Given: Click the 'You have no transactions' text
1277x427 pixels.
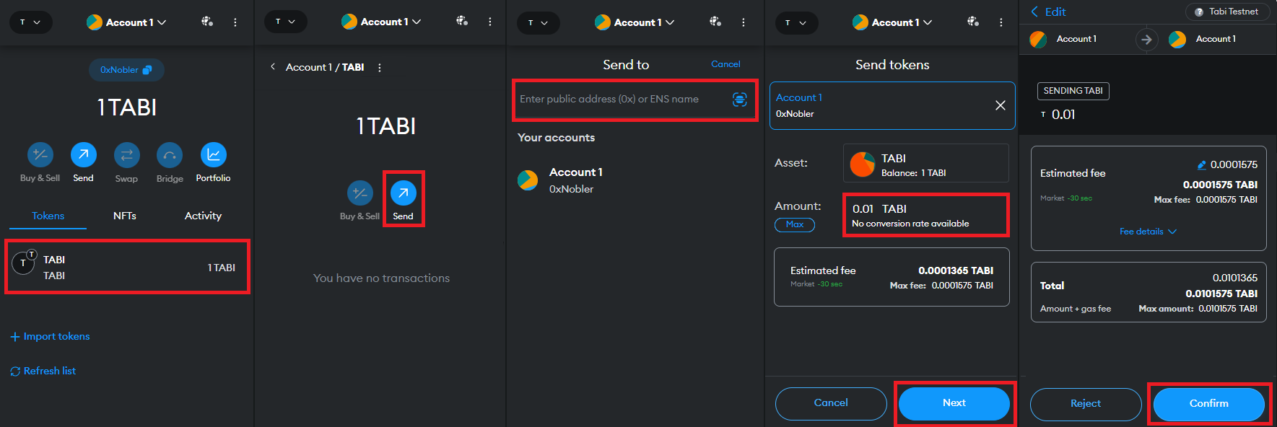Looking at the screenshot, I should (x=381, y=278).
